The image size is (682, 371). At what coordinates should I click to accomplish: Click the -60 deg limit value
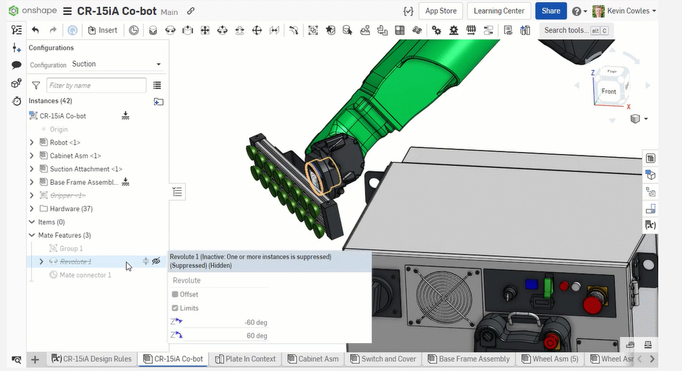point(255,323)
